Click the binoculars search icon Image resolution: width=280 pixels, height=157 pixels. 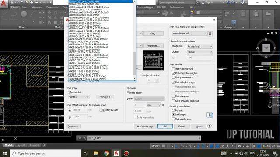[198, 3]
